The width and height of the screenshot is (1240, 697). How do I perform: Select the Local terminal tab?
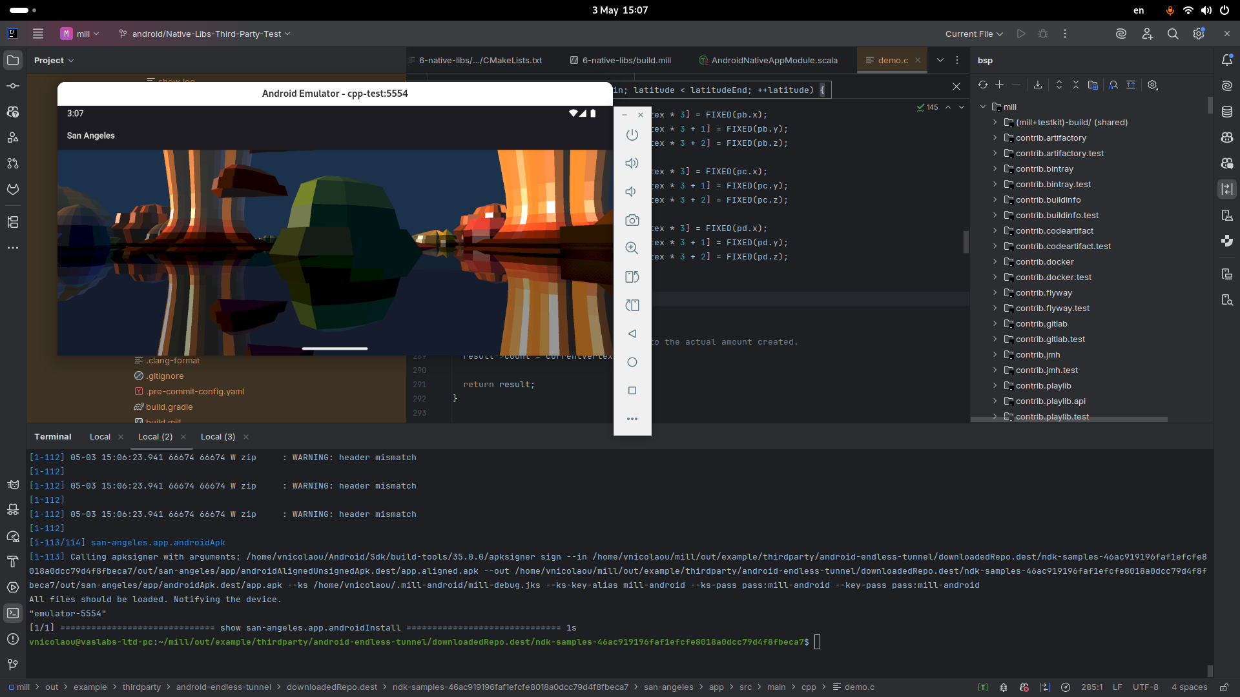100,437
